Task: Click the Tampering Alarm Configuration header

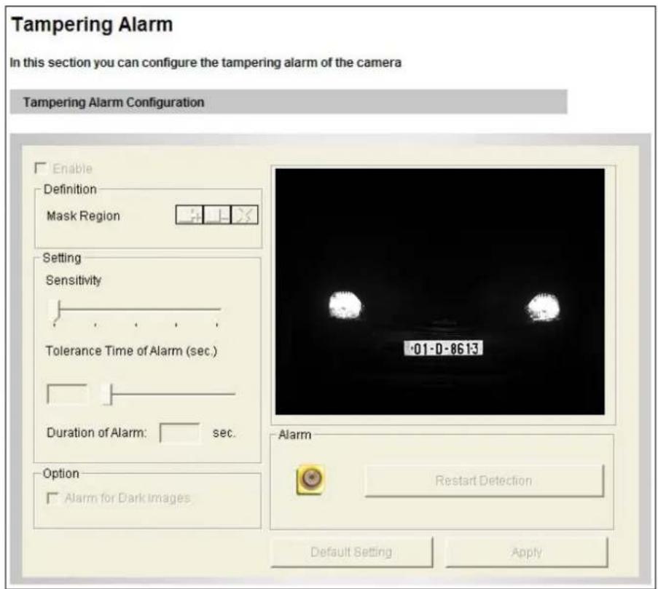Action: point(289,102)
